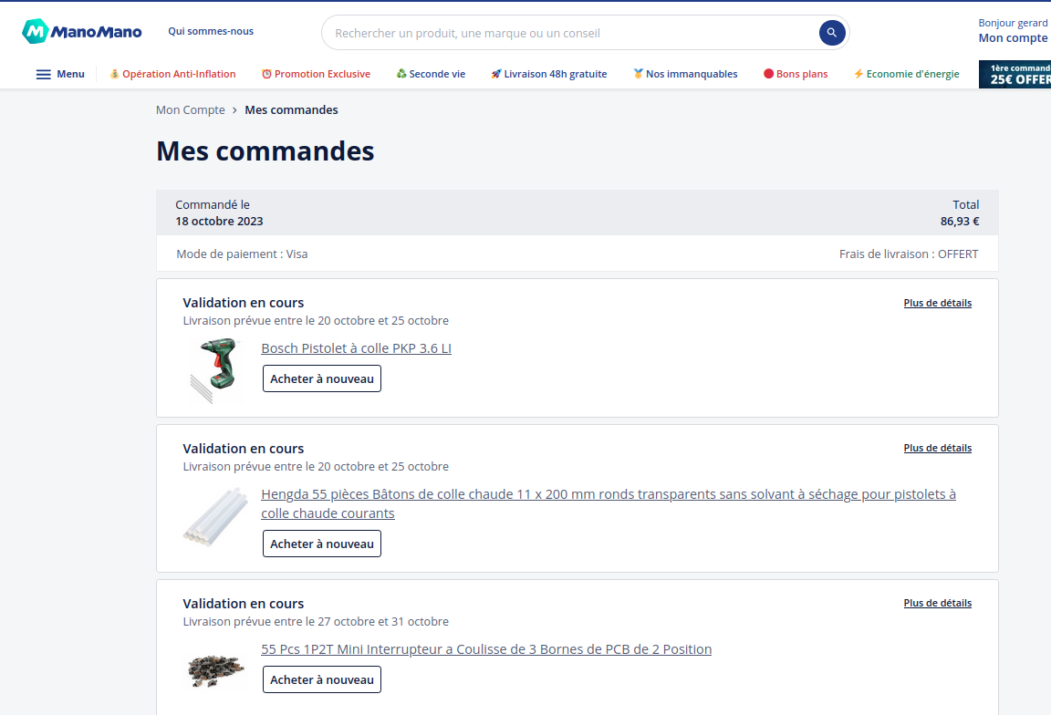Open the Qui sommes-nous page
This screenshot has width=1051, height=715.
pos(211,31)
